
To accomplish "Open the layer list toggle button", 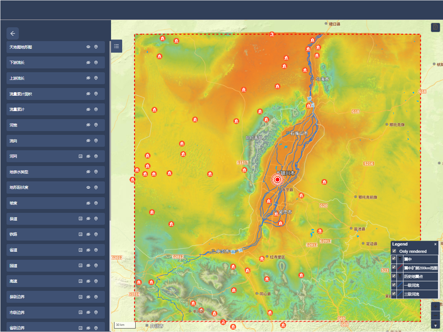I will [x=116, y=46].
